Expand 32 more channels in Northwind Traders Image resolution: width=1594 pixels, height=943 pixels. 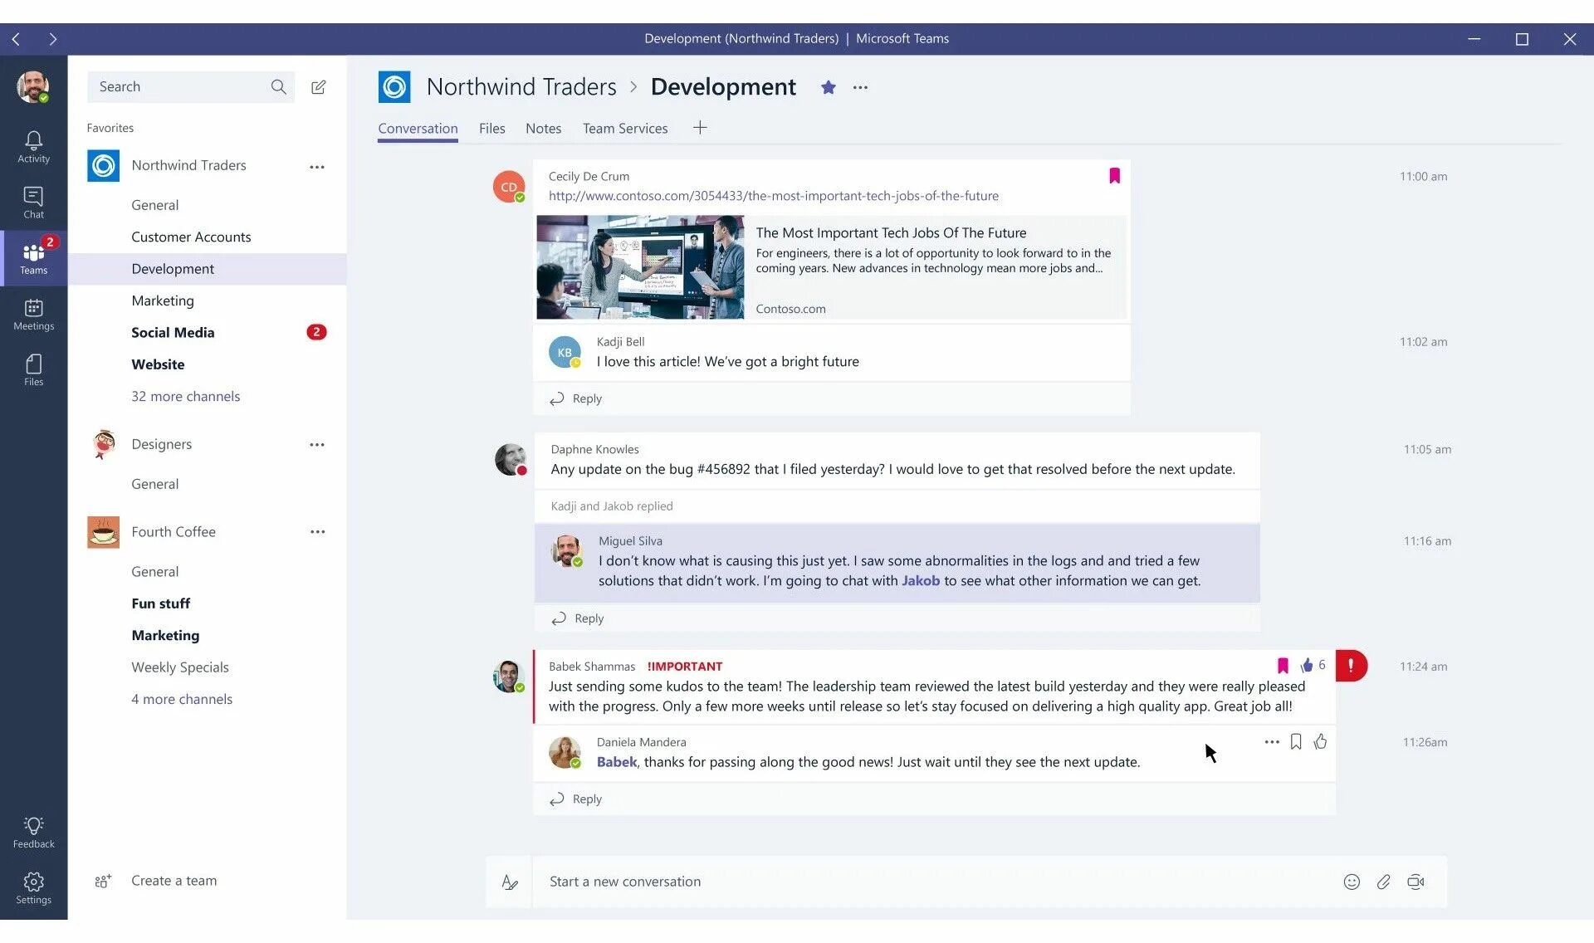[185, 396]
